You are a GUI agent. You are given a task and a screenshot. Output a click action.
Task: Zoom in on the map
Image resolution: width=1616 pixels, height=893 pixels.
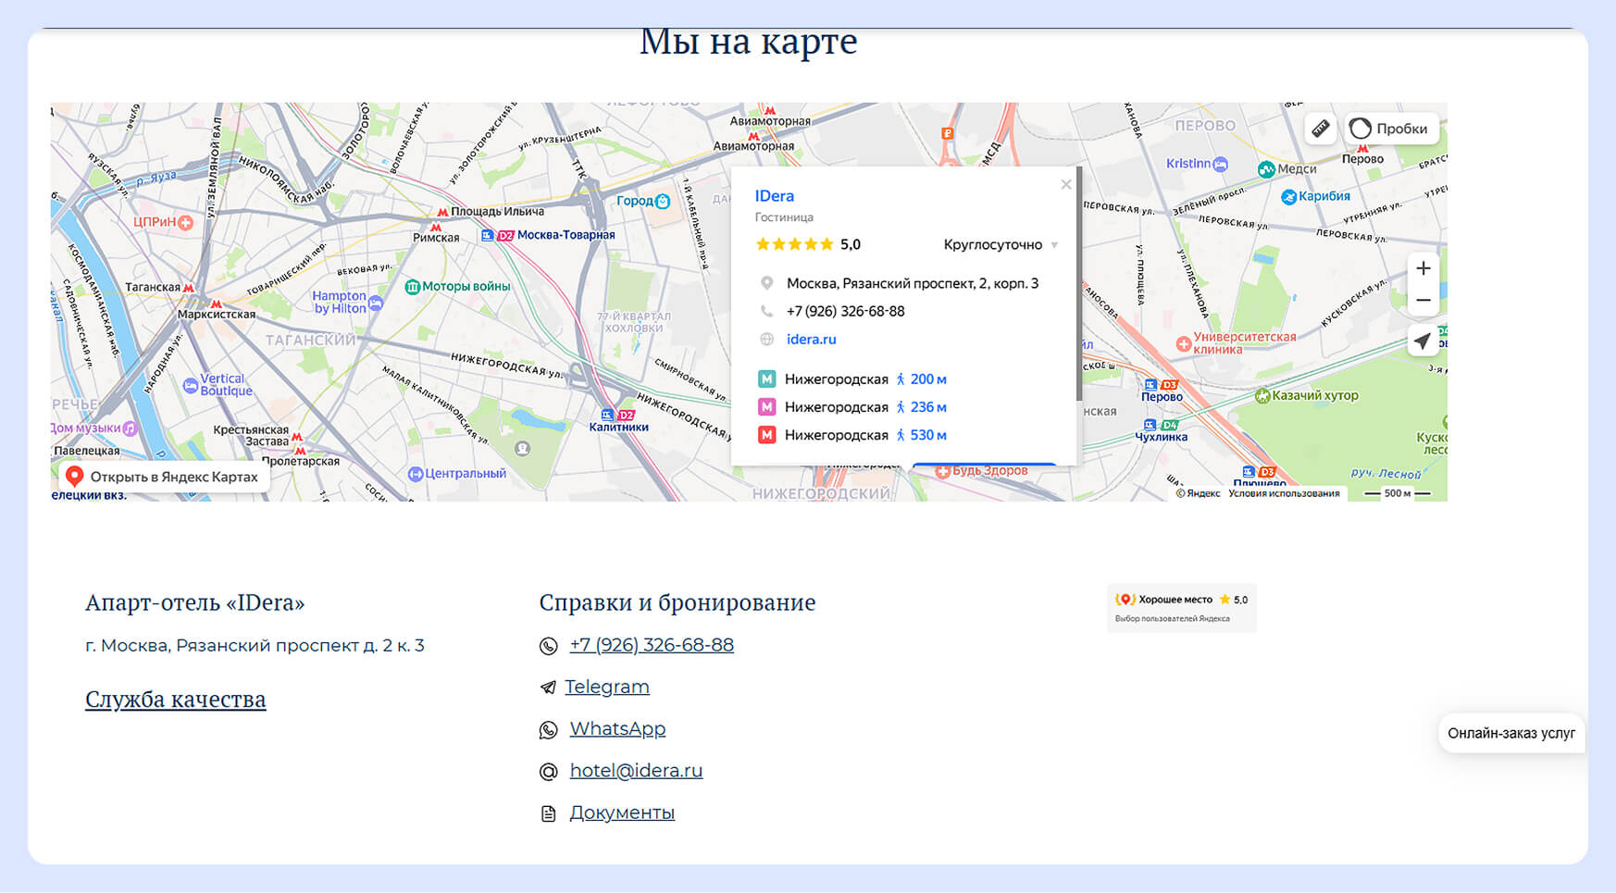pos(1423,268)
